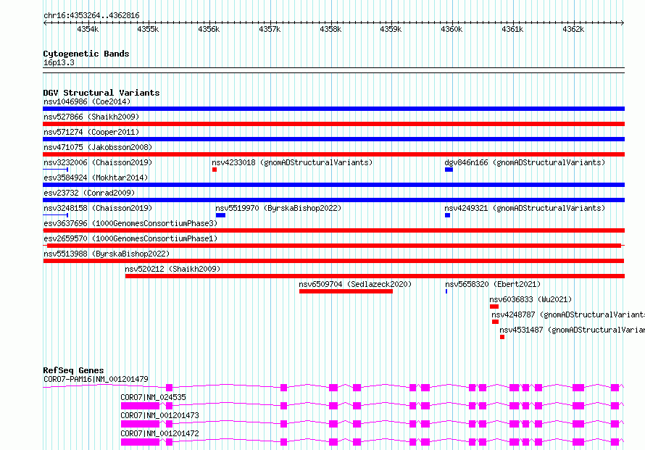This screenshot has width=645, height=450.
Task: Open nsv571274 (Cooper2011) variant bar
Action: pos(333,139)
